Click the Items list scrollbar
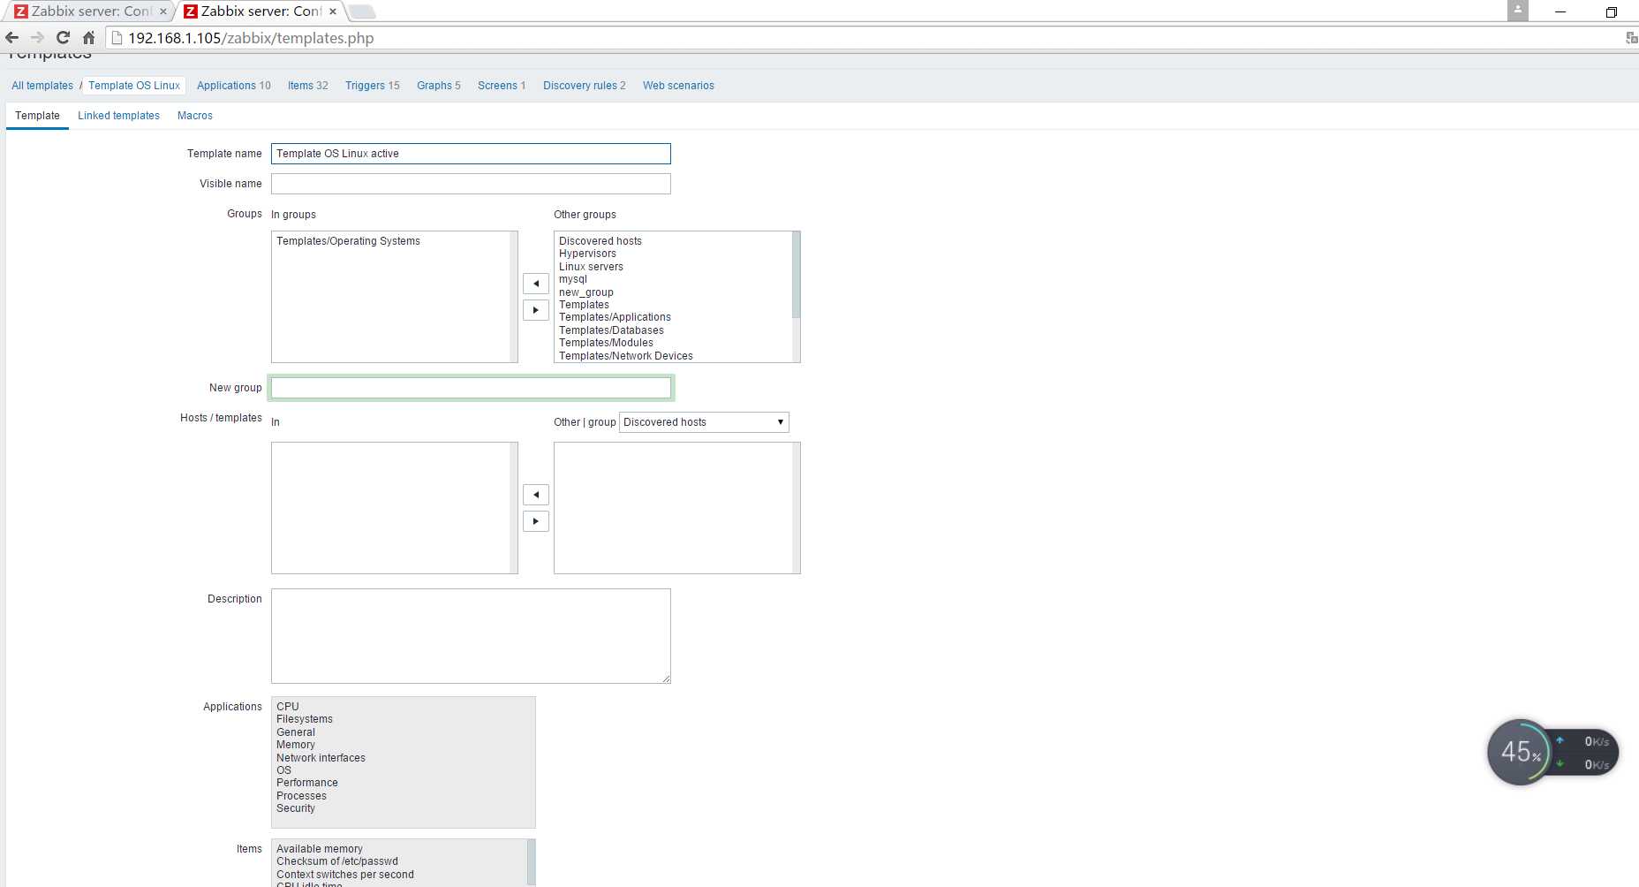The width and height of the screenshot is (1639, 887). click(531, 862)
